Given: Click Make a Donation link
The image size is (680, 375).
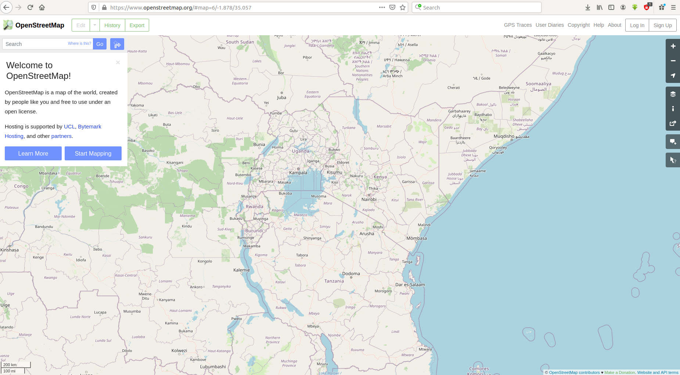Looking at the screenshot, I should click(x=619, y=372).
